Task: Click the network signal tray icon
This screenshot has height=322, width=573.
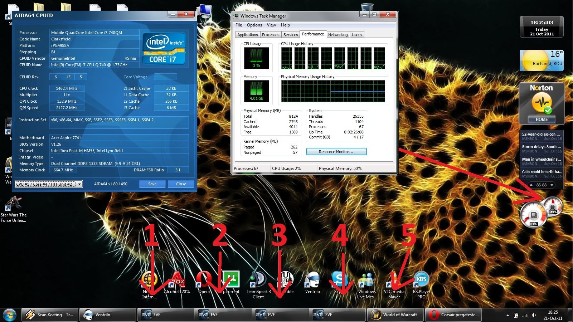Action: [x=525, y=315]
